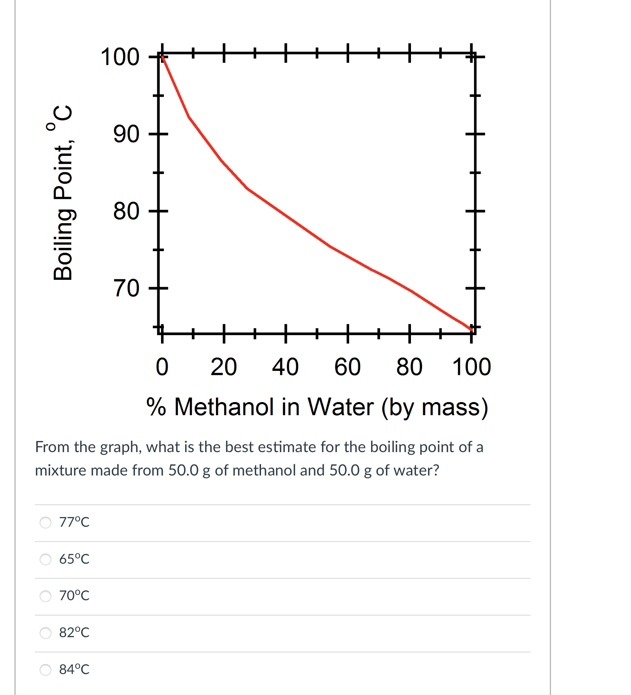Choose the 70°C radio button

[45, 596]
